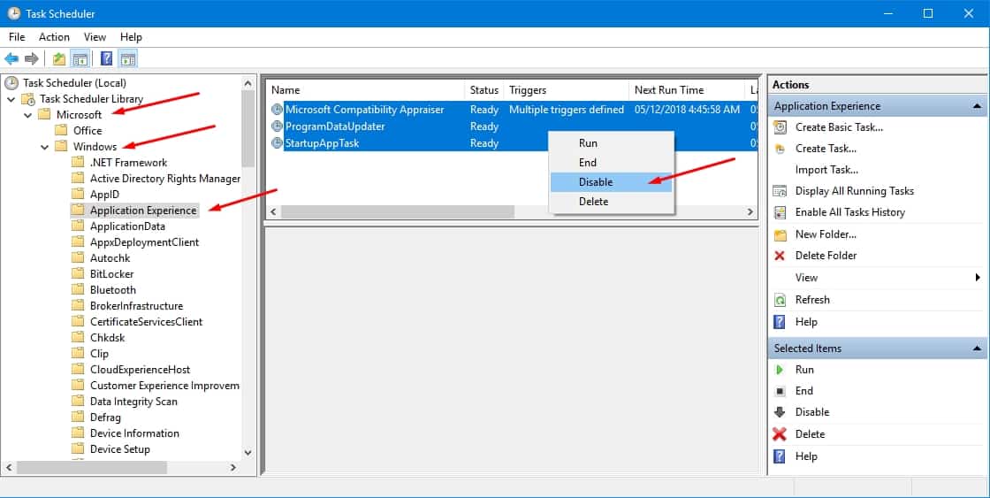
Task: Collapse the Microsoft folder node
Action: click(x=27, y=115)
